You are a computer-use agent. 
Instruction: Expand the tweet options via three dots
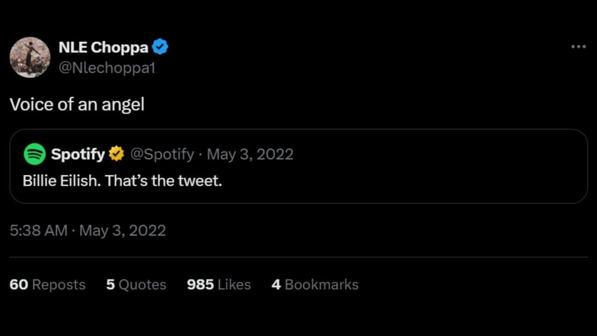pyautogui.click(x=579, y=46)
